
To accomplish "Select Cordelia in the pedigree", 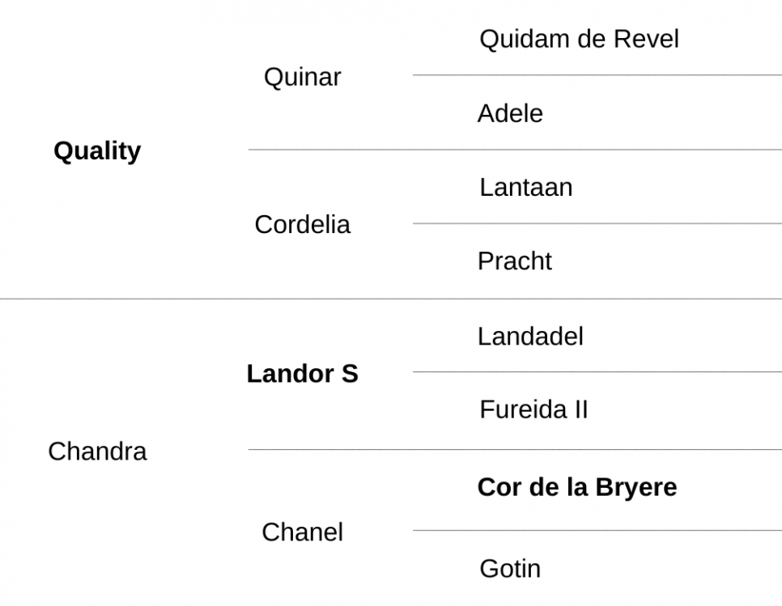I will (302, 225).
